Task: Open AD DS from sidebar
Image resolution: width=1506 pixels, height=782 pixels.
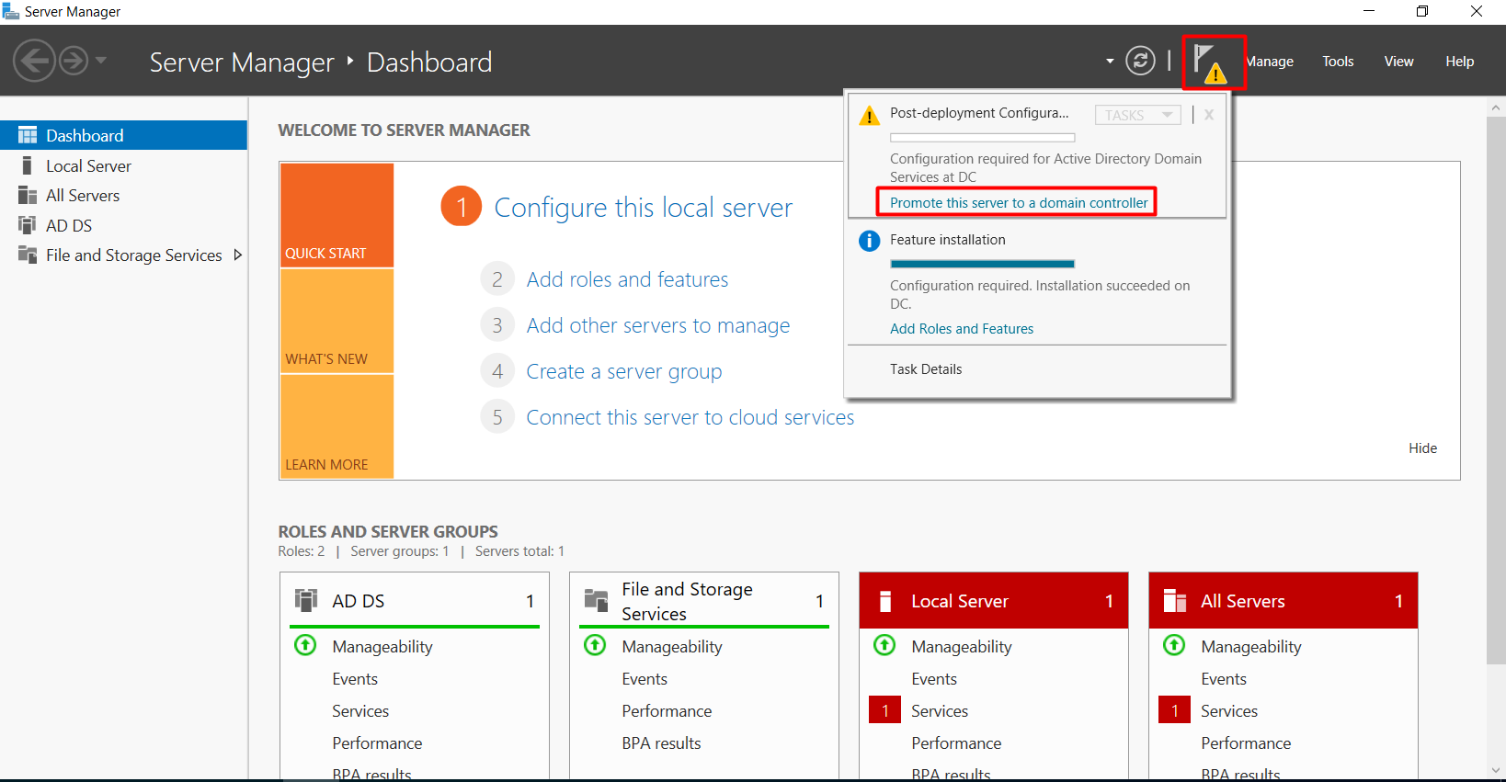Action: click(69, 225)
